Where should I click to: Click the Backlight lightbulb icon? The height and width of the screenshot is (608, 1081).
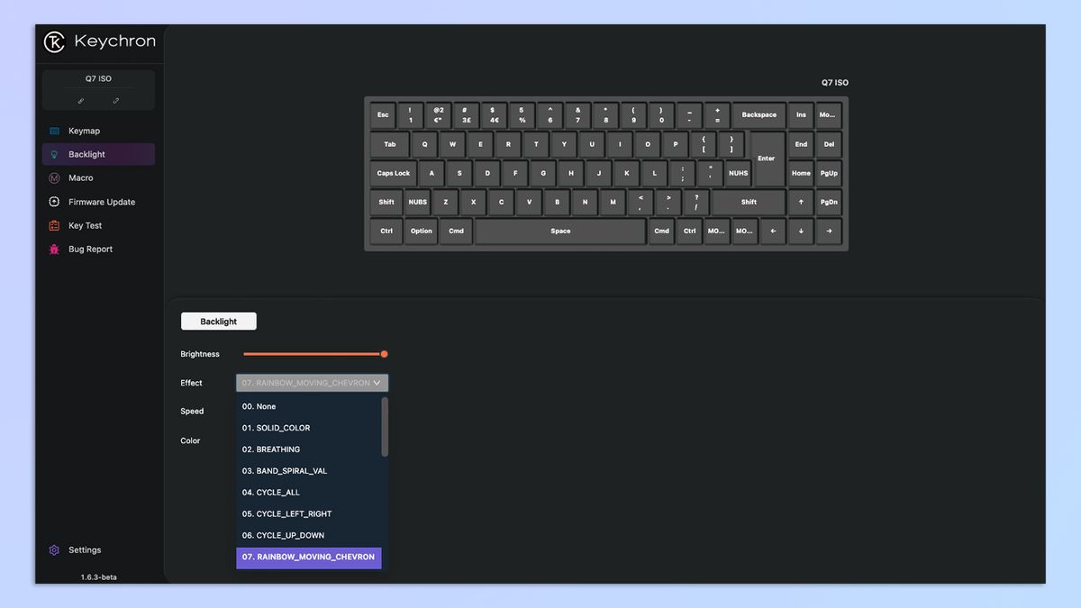tap(54, 155)
